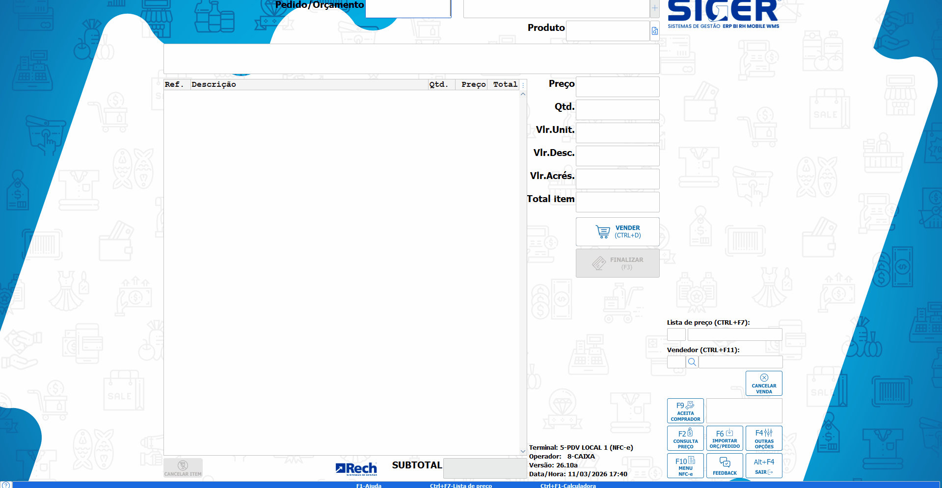Click the Qtd. column header
Viewport: 942px width, 488px height.
[x=441, y=85]
